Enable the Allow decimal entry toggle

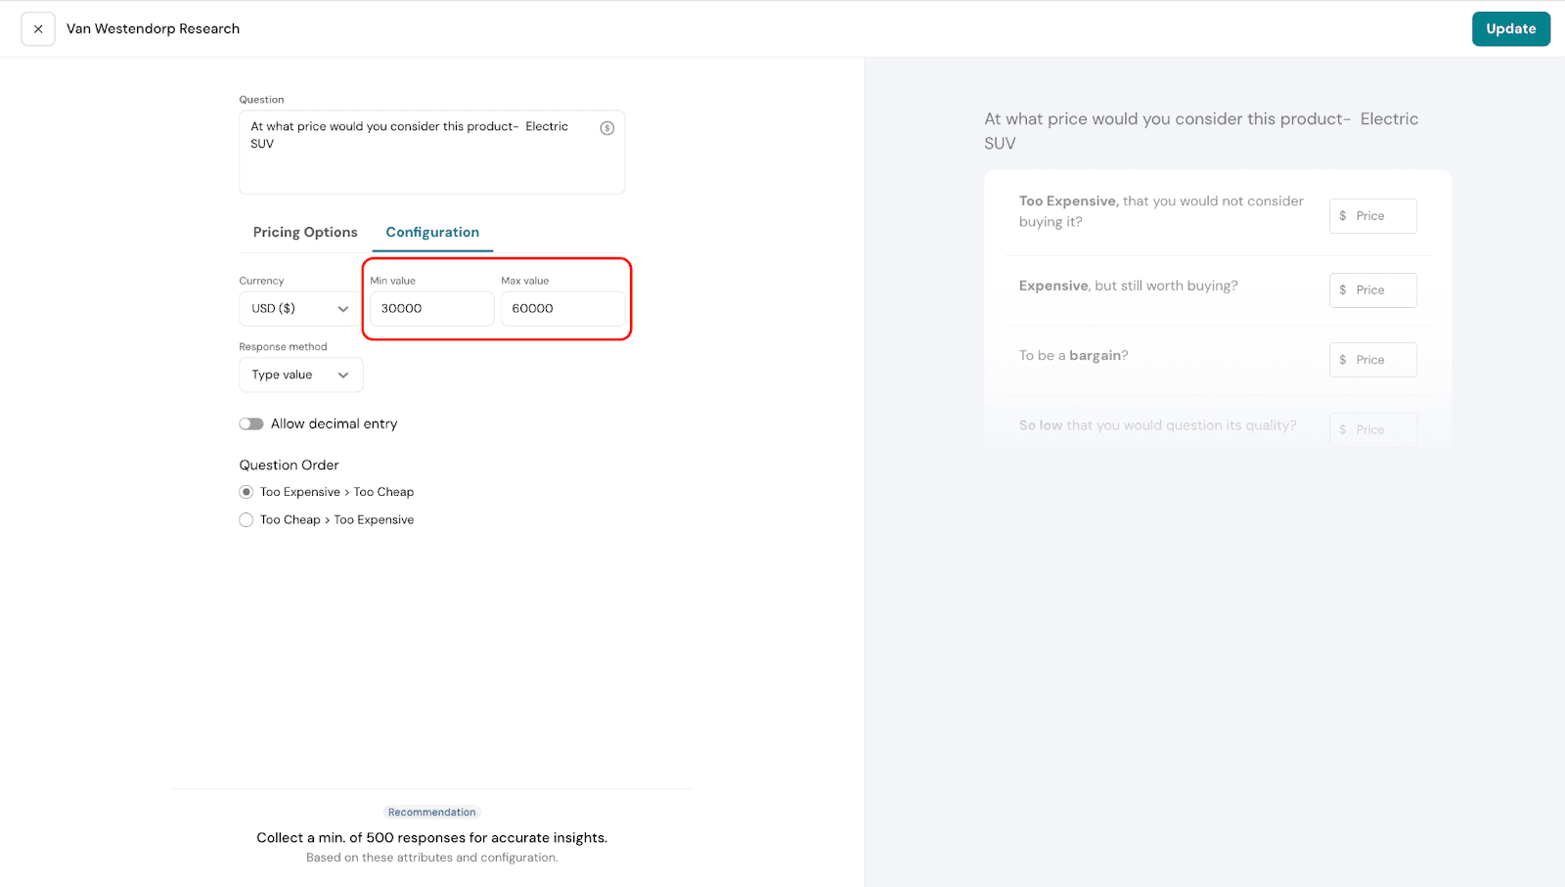251,424
